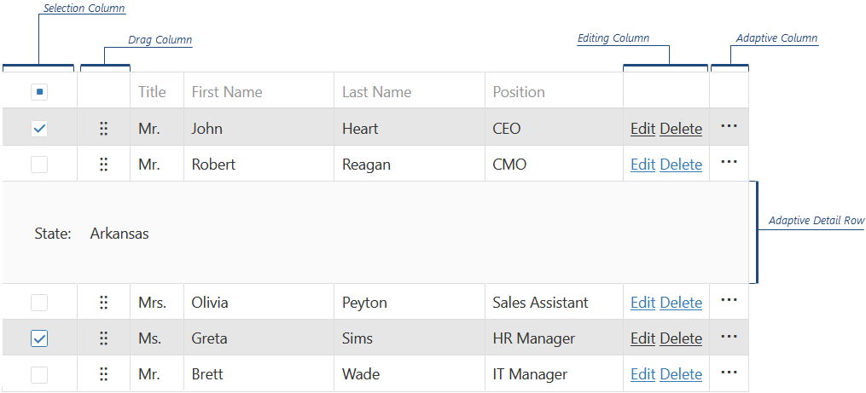Screen dimensions: 866x393
Task: Sort by the First Name column header
Action: pyautogui.click(x=227, y=92)
